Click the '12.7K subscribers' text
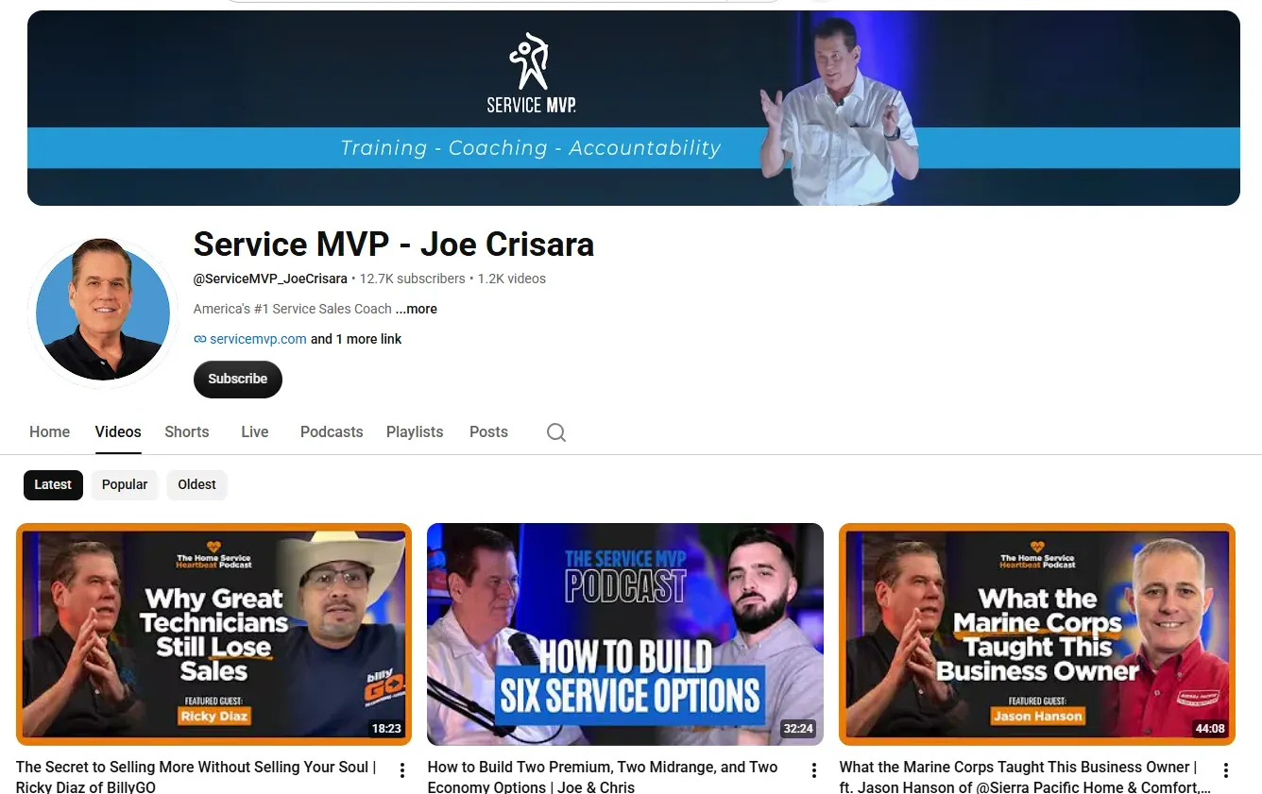The height and width of the screenshot is (794, 1262). pyautogui.click(x=413, y=279)
